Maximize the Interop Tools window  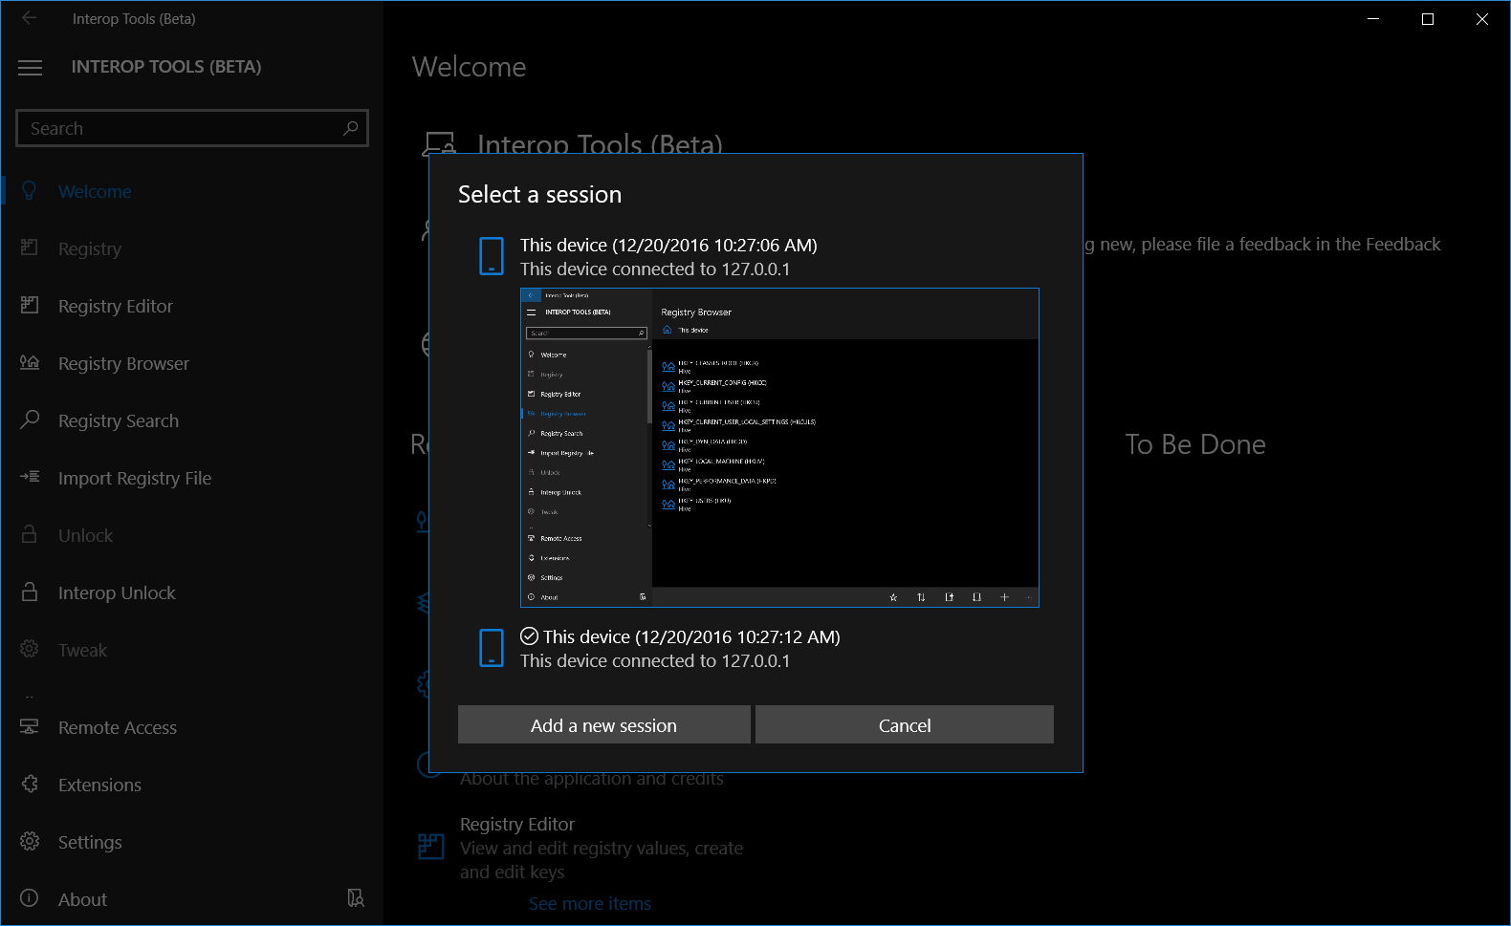pyautogui.click(x=1428, y=18)
